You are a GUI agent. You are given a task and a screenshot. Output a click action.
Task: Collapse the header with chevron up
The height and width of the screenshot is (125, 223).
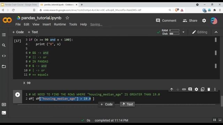(216, 32)
